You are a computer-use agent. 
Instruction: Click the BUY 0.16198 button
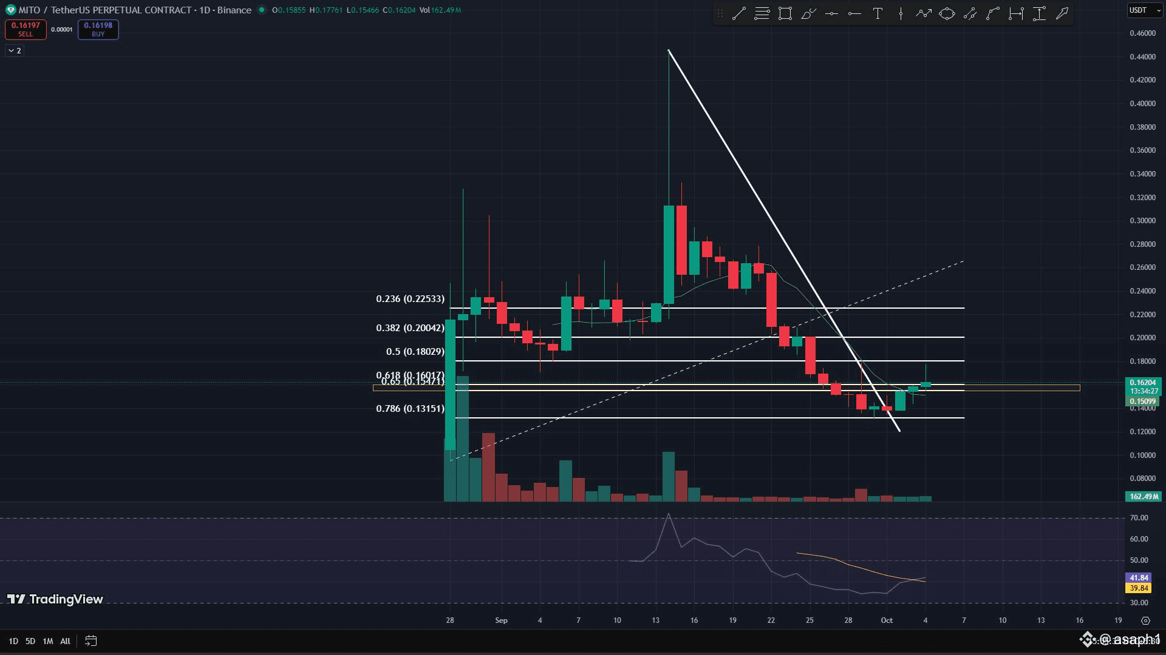tap(98, 29)
